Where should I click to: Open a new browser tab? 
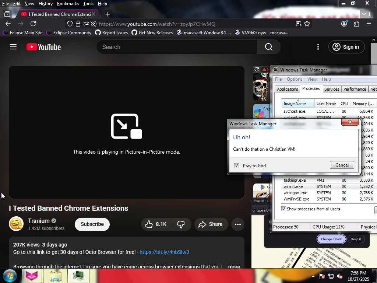(x=108, y=14)
